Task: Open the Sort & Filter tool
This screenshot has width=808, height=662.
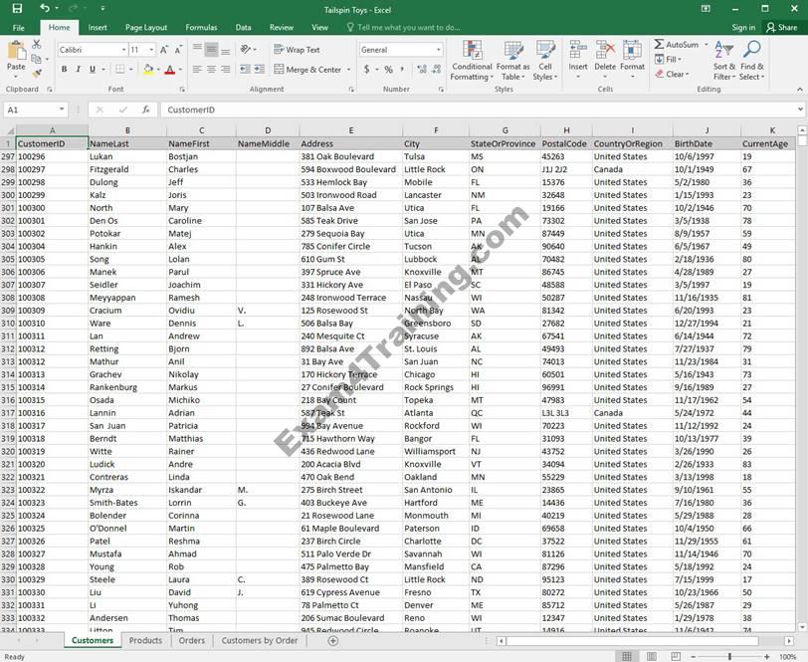Action: pos(723,62)
